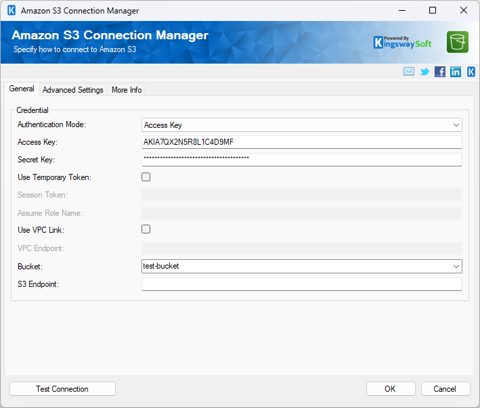Click the KingswaySoft K icon beside LinkedIn
Image resolution: width=480 pixels, height=408 pixels.
pos(471,72)
